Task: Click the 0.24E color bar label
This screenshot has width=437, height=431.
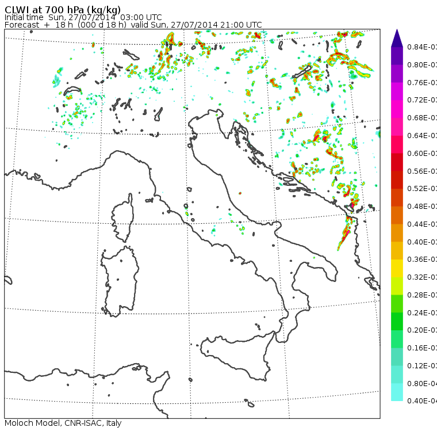Action: 422,312
